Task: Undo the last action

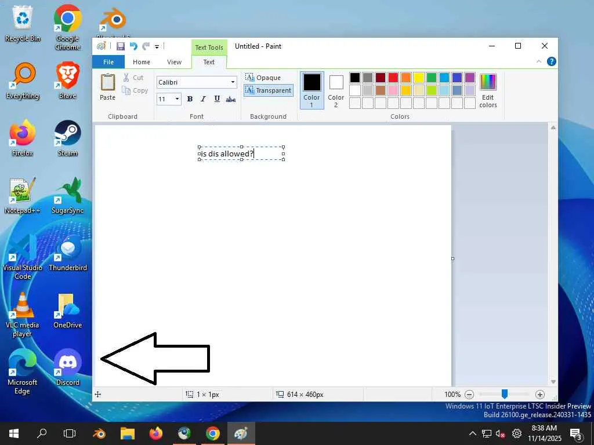Action: coord(133,46)
